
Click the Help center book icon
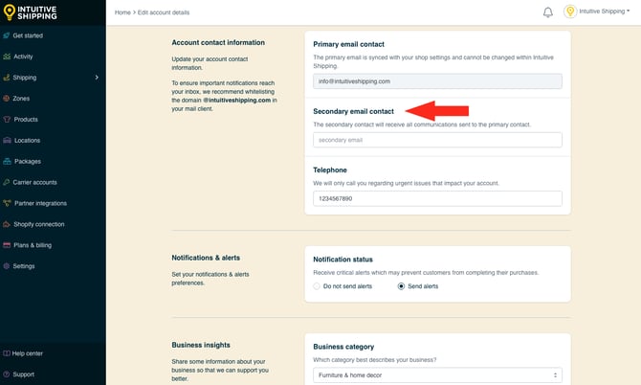(6, 353)
